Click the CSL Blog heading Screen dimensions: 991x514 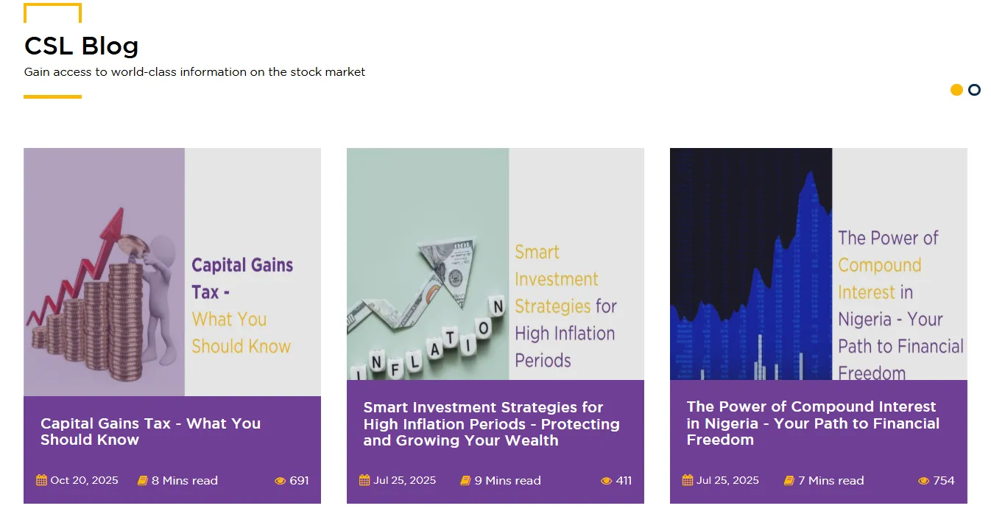(x=81, y=46)
